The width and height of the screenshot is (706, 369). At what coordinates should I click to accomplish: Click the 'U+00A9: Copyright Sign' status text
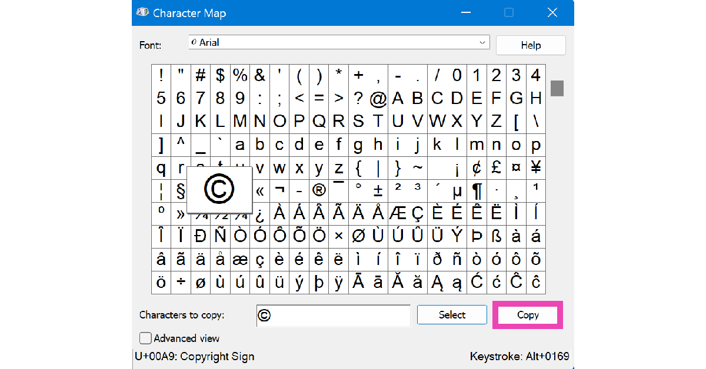[x=195, y=356]
